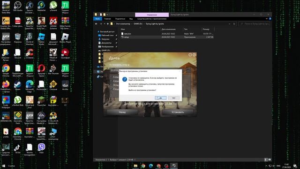Click the Установить button in the installer
Image resolution: width=300 pixels, height=169 pixels.
tap(178, 112)
